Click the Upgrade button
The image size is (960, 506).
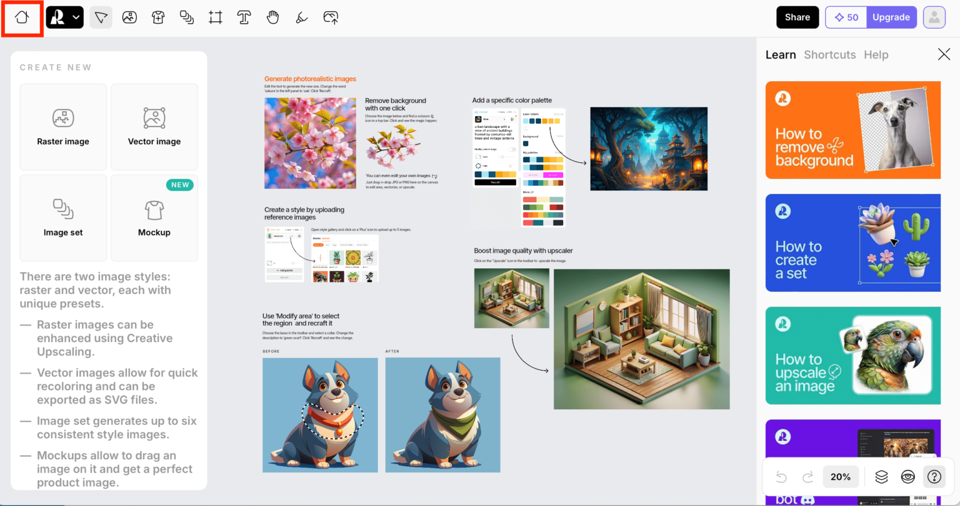891,17
